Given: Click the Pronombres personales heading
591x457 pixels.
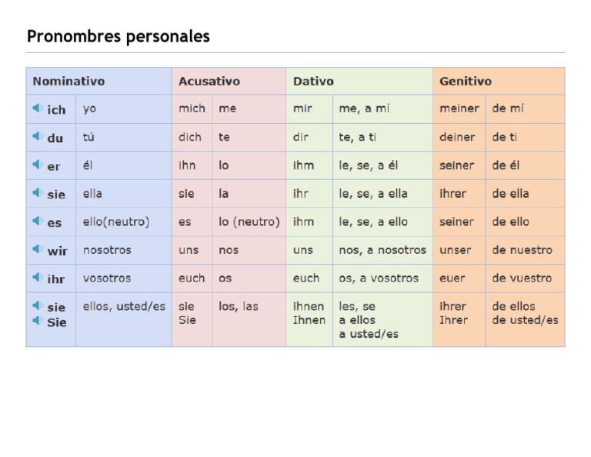Looking at the screenshot, I should click(119, 36).
